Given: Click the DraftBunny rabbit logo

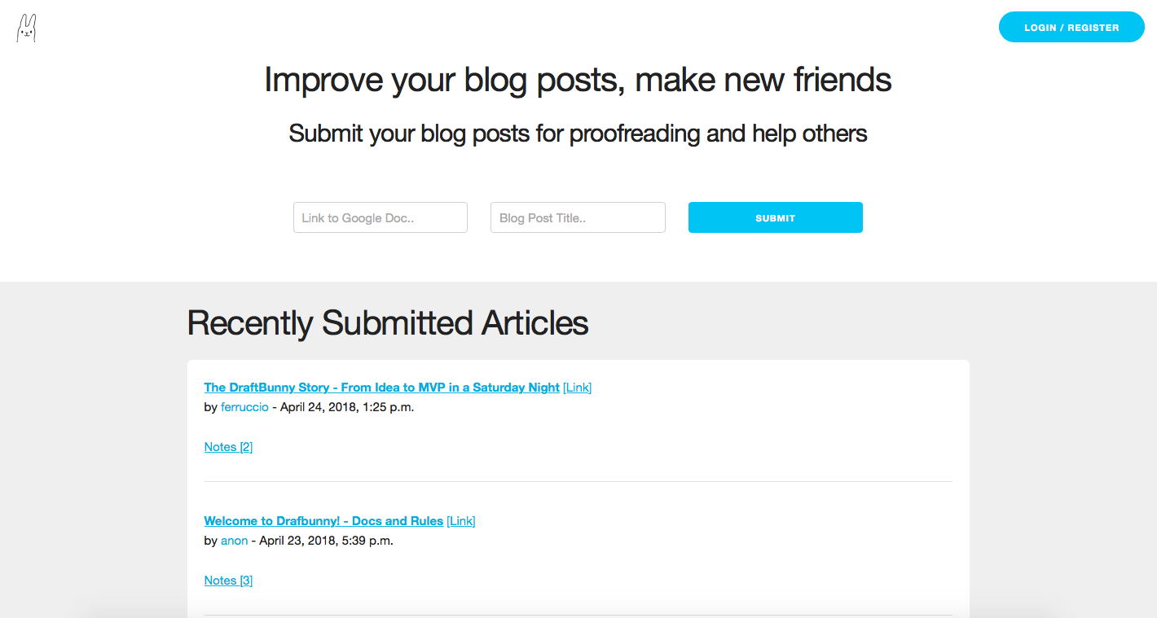Looking at the screenshot, I should click(25, 27).
